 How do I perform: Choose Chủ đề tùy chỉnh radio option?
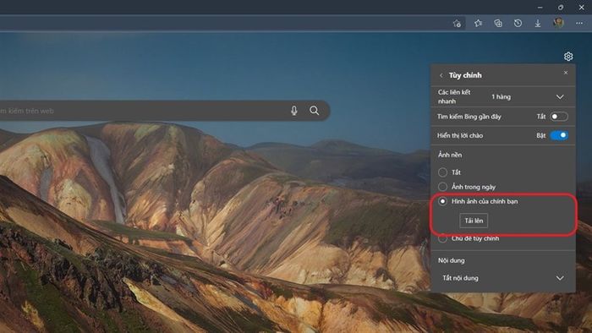click(442, 238)
